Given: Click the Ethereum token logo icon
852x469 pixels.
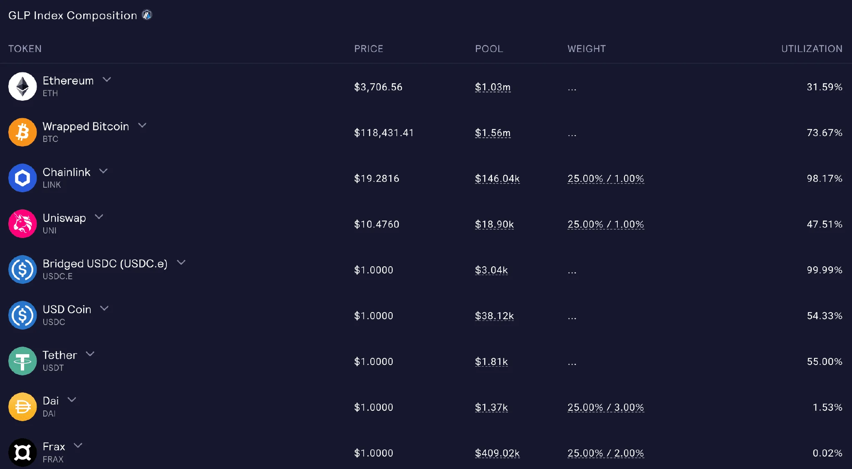Looking at the screenshot, I should (x=22, y=87).
